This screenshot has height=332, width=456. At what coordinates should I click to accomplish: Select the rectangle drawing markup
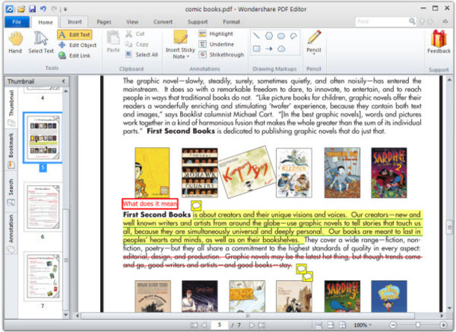click(x=256, y=49)
